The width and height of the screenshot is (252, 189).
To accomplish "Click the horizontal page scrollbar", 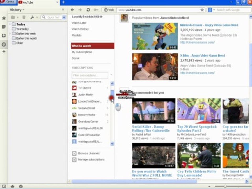I will (134, 181).
